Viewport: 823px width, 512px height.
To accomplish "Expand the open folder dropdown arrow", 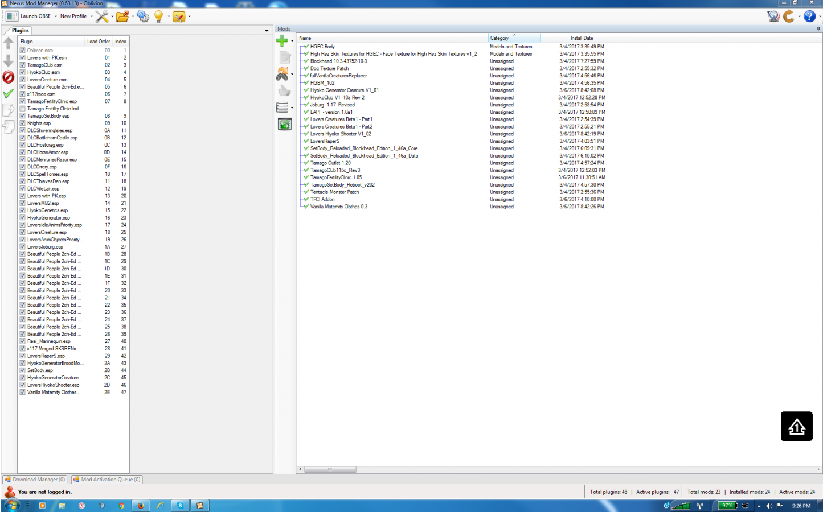I will point(133,16).
